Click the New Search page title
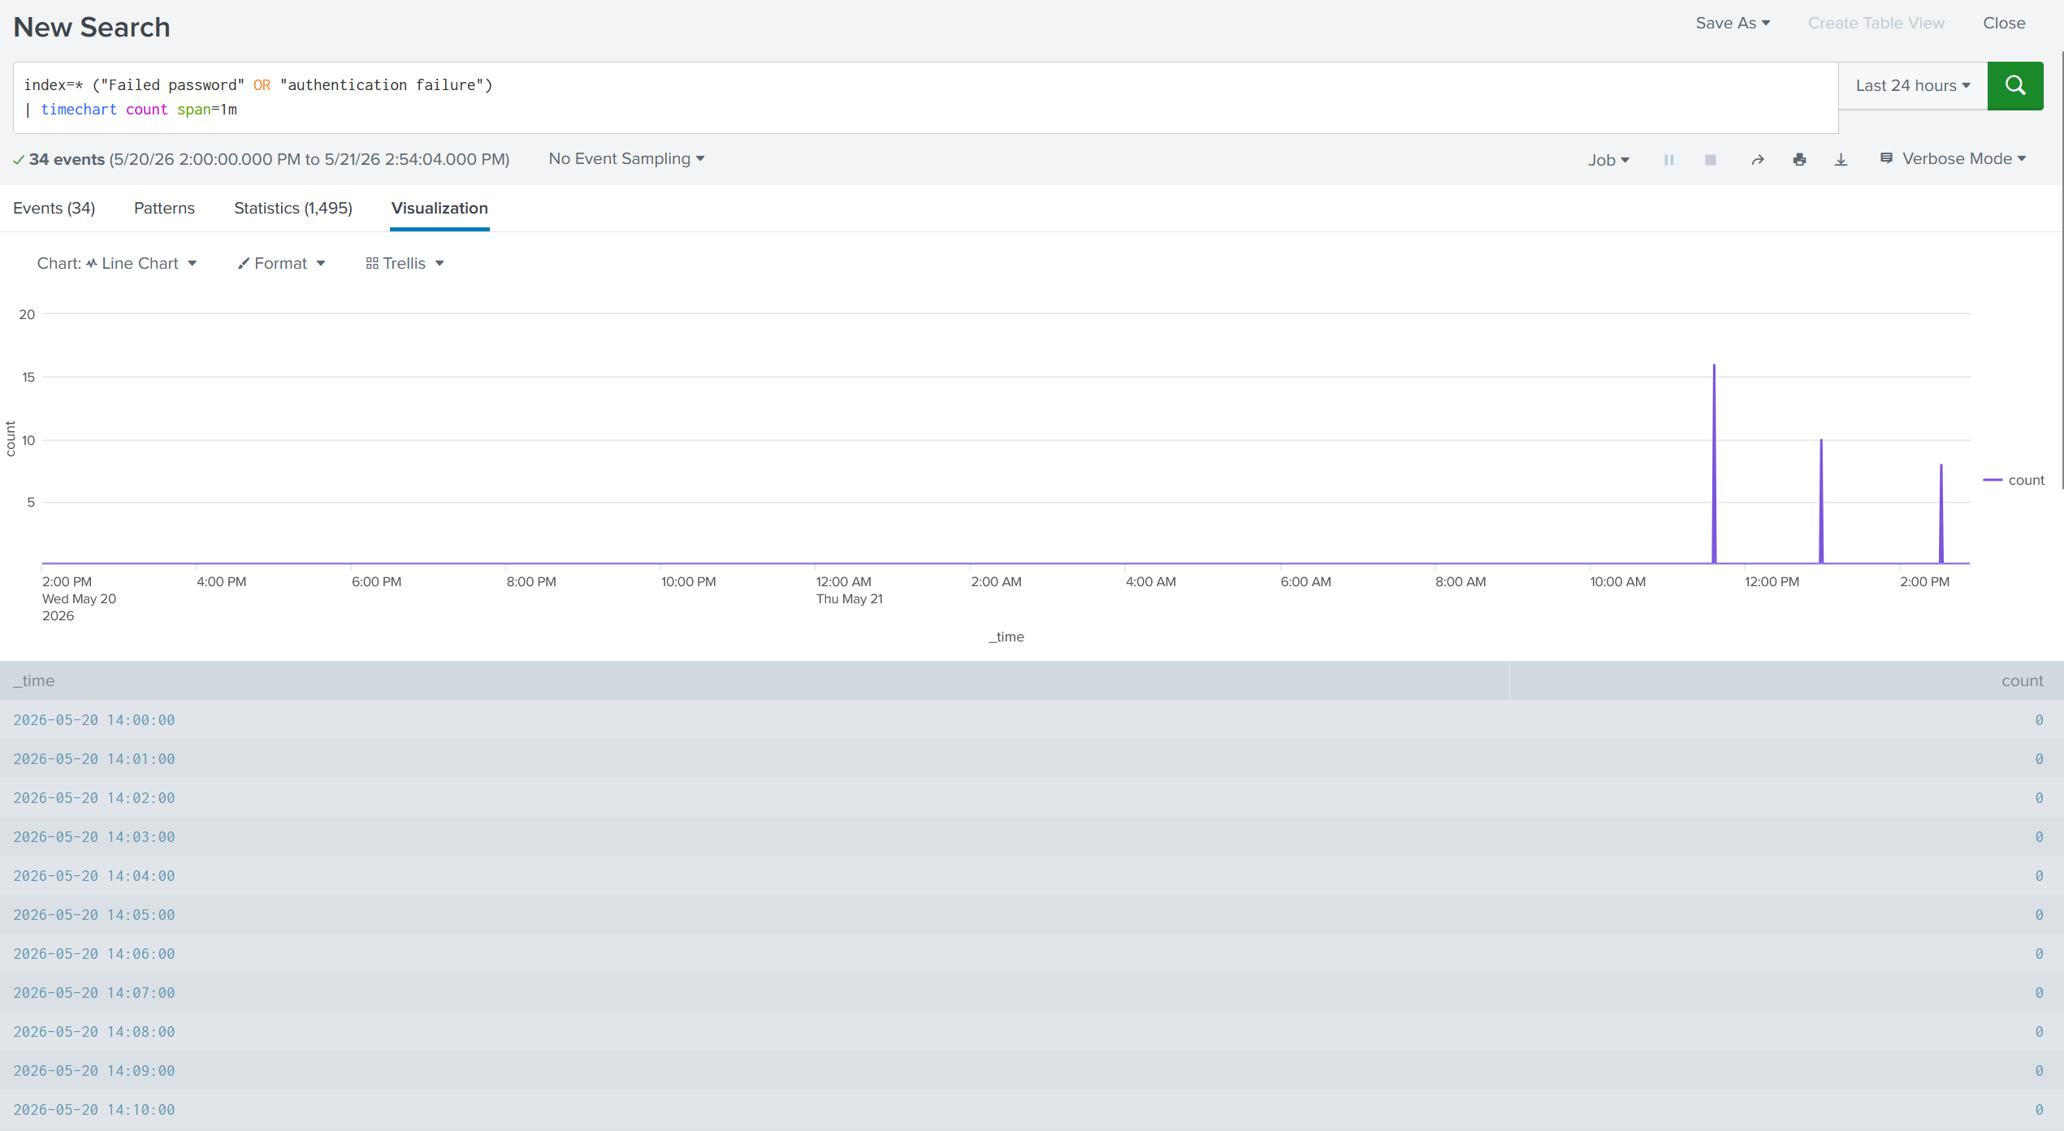Image resolution: width=2064 pixels, height=1131 pixels. point(92,27)
